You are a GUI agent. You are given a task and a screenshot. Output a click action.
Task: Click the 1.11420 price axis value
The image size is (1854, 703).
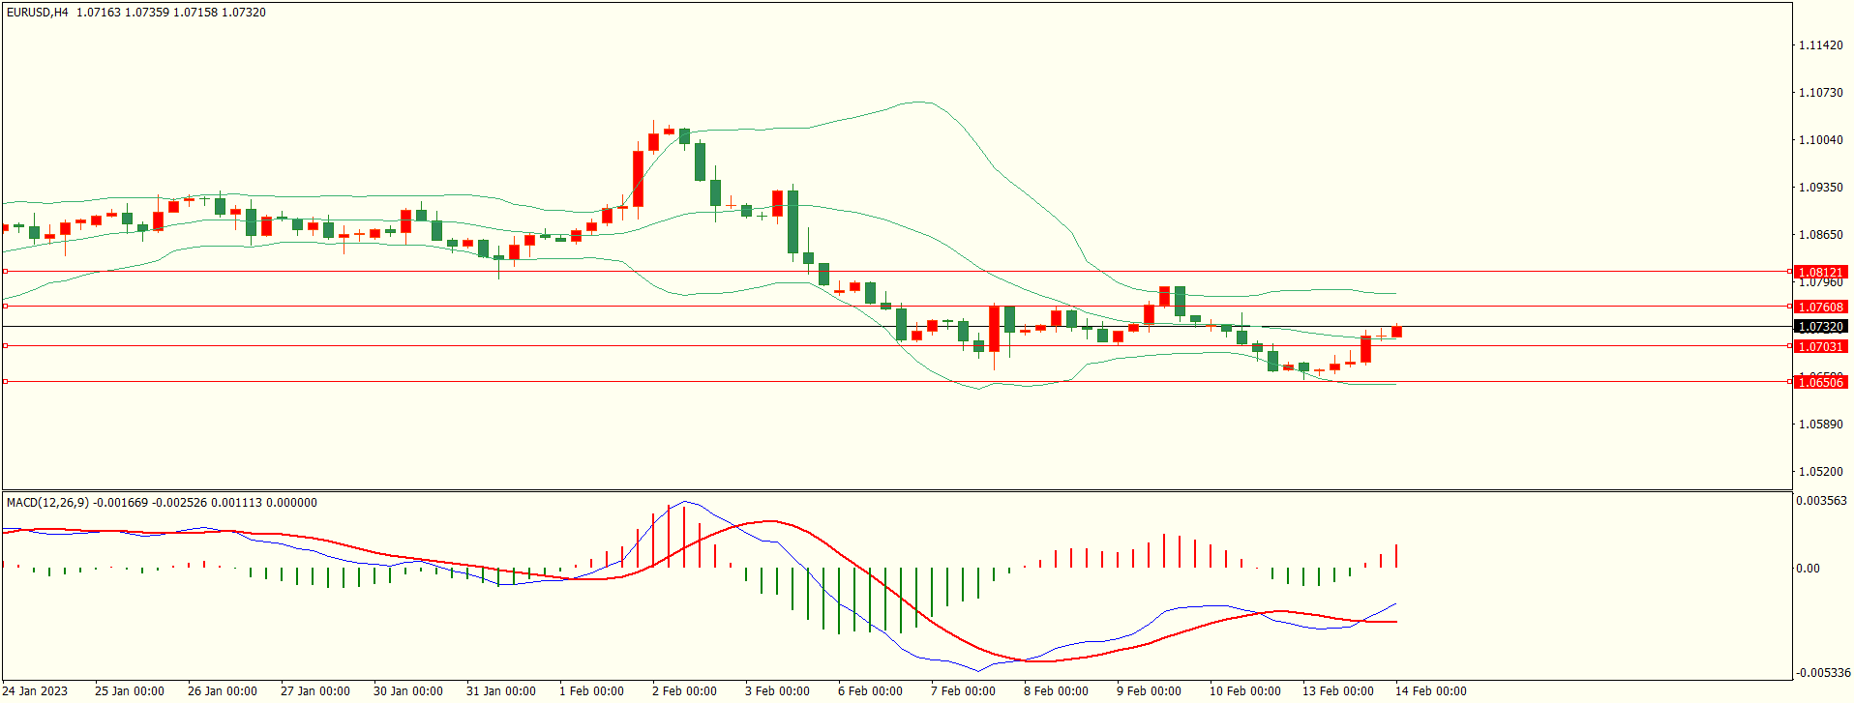tap(1820, 45)
